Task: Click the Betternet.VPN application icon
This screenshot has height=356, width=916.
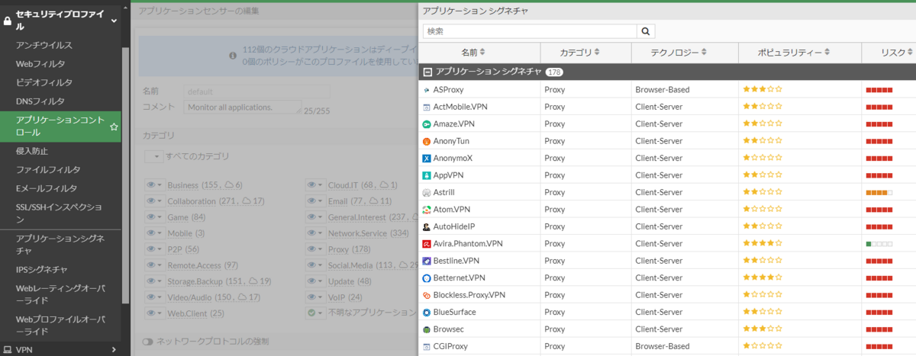Action: click(x=427, y=278)
